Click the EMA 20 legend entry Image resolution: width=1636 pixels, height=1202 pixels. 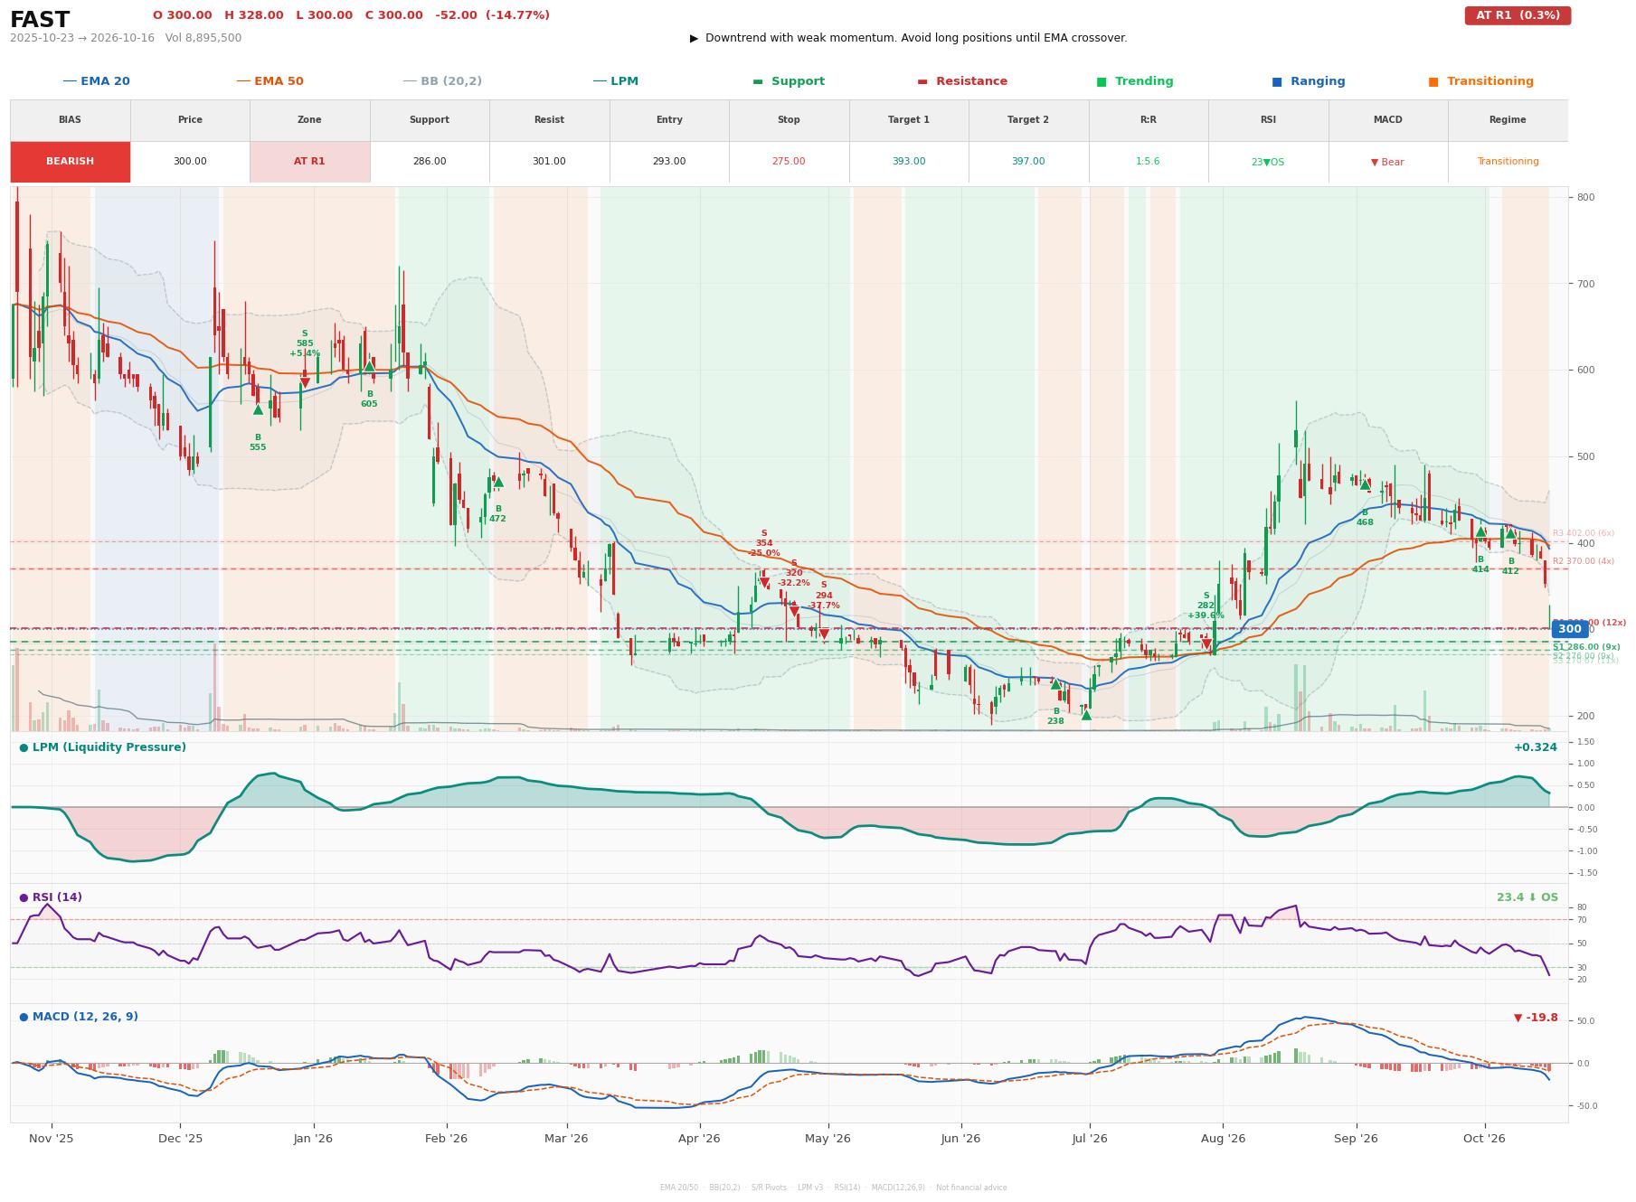96,81
